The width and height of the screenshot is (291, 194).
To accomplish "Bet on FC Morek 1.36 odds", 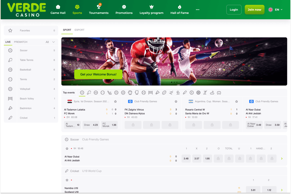I will click(109, 125).
